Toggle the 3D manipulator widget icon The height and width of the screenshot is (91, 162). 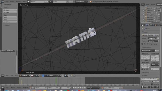point(41,76)
